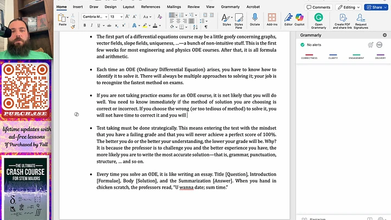Open Acrobat tab
This screenshot has height=220, width=391.
point(253,7)
